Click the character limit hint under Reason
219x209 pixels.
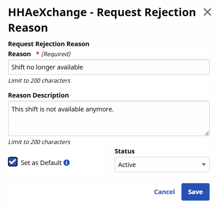(39, 80)
